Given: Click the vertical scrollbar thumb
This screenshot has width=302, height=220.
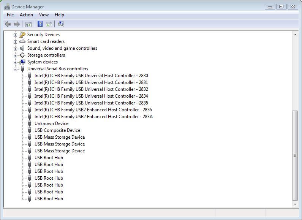Looking at the screenshot, I should click(295, 155).
